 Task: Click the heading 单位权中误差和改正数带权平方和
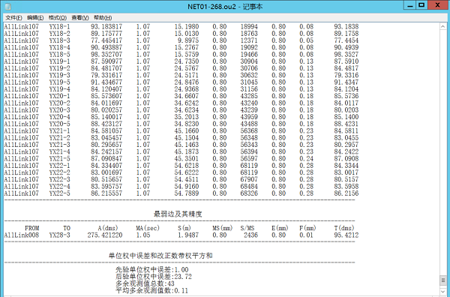160,256
